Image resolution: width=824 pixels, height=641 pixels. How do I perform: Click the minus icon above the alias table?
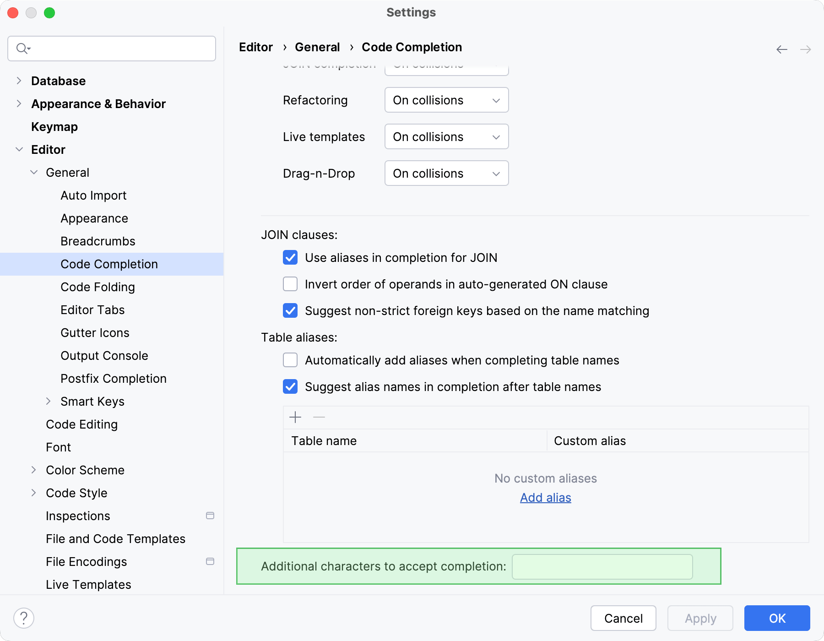tap(319, 417)
